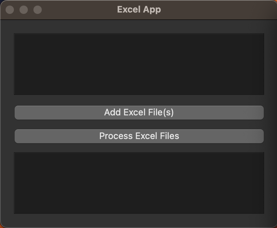
Task: Click the Add Excel File(s) button
Action: point(139,113)
